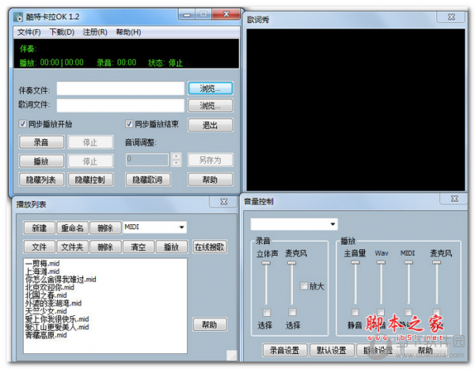This screenshot has height=369, width=475.
Task: Select 爱江山更爱美人.mid in the playlist
Action: tap(57, 326)
